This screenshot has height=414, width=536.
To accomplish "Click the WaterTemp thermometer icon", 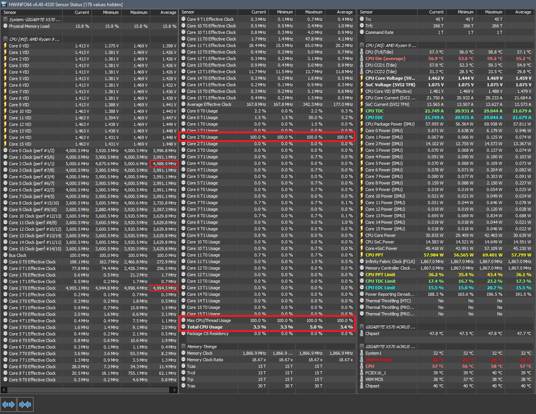I will [x=362, y=360].
